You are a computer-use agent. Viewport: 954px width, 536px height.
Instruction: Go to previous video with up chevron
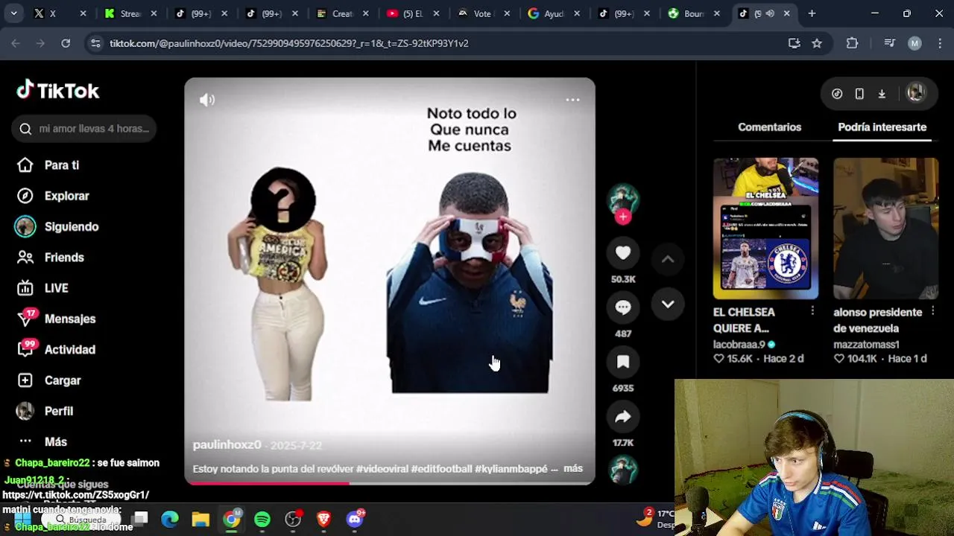[668, 259]
